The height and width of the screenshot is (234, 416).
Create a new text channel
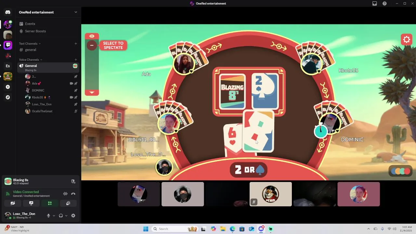[76, 44]
